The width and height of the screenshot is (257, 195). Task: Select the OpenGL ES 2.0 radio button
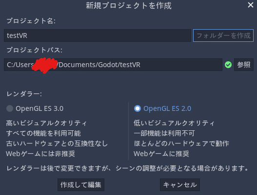[x=138, y=108]
